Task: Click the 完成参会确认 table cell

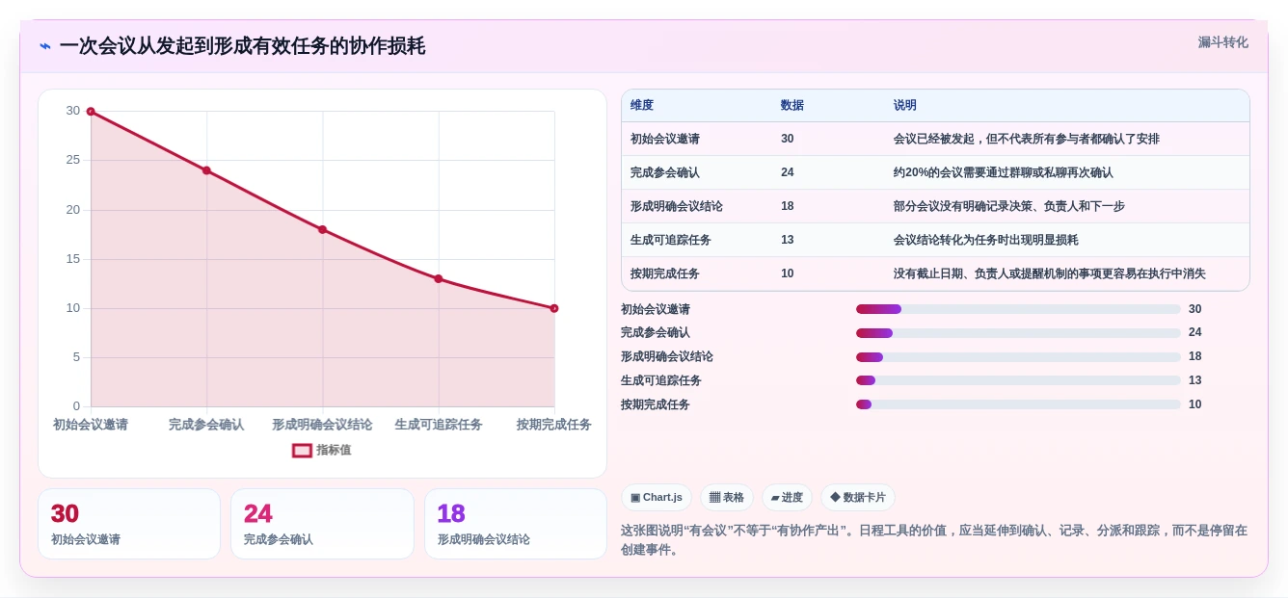Action: pyautogui.click(x=665, y=172)
